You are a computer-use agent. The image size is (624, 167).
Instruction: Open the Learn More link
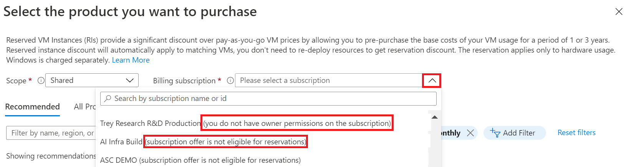pyautogui.click(x=131, y=60)
